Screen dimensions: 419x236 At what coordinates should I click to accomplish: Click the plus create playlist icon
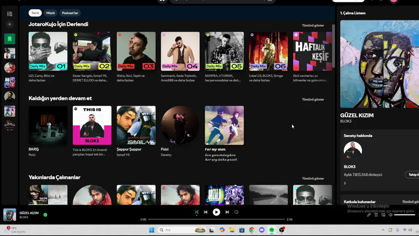click(9, 24)
